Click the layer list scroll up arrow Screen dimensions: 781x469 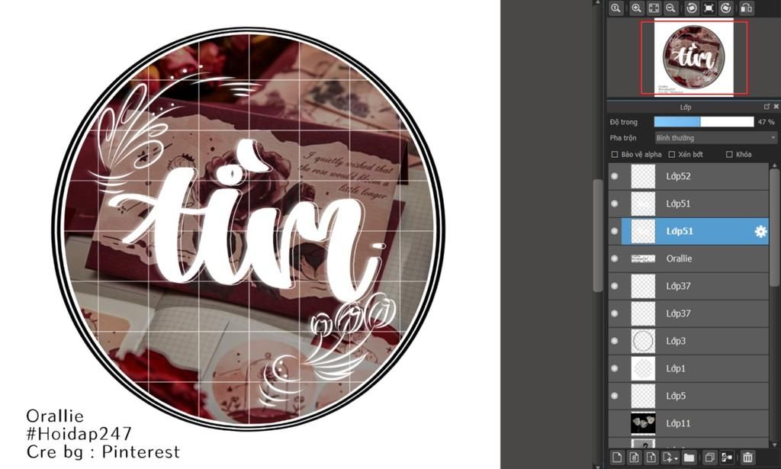[775, 165]
